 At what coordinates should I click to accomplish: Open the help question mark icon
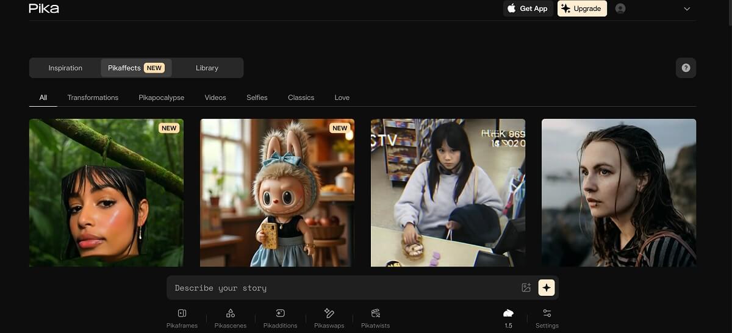pyautogui.click(x=686, y=68)
